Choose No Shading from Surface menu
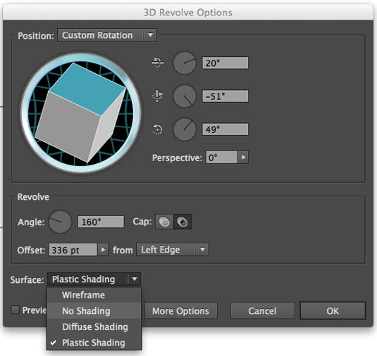Screen dimensions: 377x356 (x=94, y=311)
